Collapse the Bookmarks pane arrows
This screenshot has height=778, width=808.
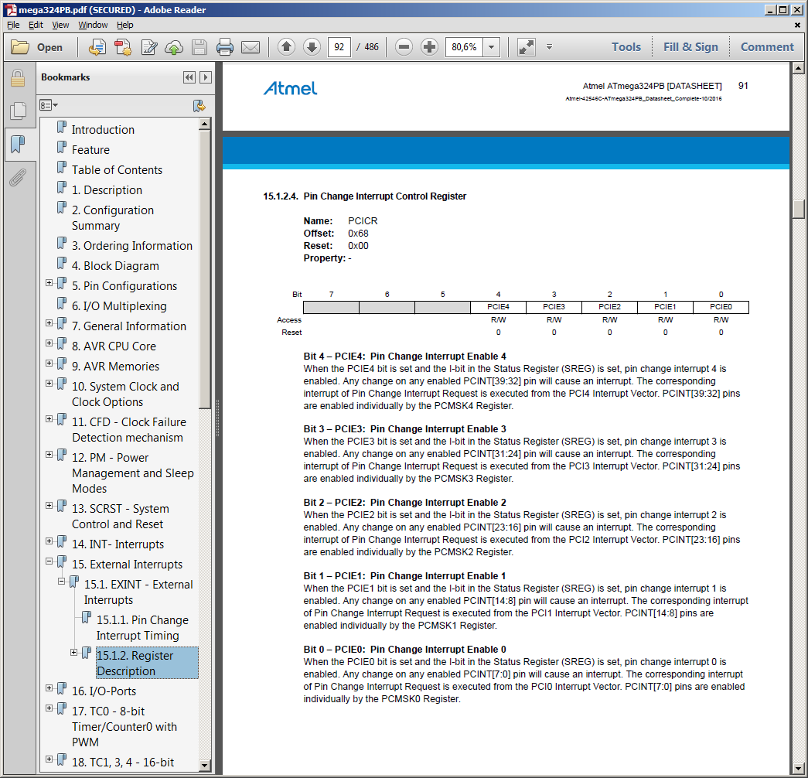tap(189, 77)
